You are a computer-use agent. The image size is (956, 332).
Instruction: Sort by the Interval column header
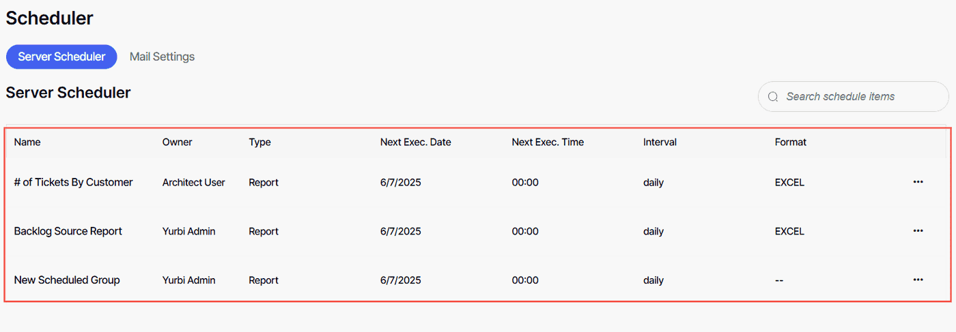pos(660,142)
